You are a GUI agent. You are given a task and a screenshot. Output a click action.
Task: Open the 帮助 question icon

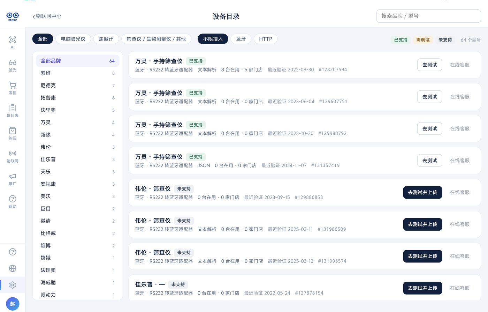[13, 201]
